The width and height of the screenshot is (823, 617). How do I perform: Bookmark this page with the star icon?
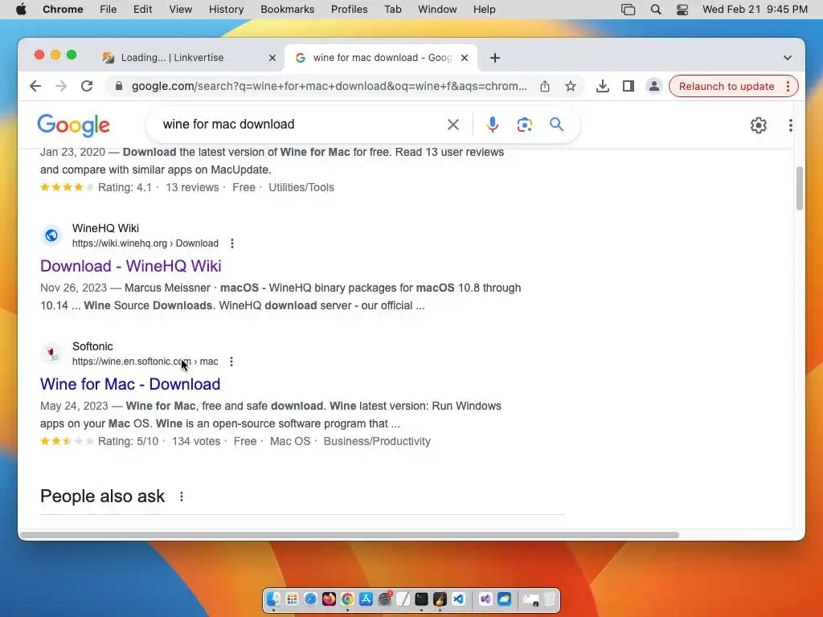[571, 86]
